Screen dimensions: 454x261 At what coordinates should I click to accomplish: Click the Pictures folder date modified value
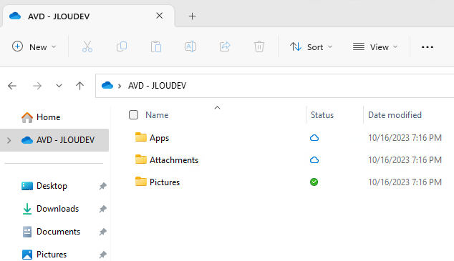click(x=405, y=182)
